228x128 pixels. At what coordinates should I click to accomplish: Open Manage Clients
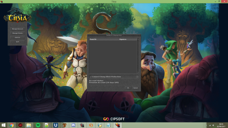[x=18, y=33]
